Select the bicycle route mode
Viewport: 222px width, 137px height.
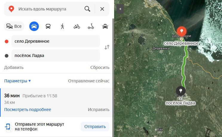click(77, 27)
